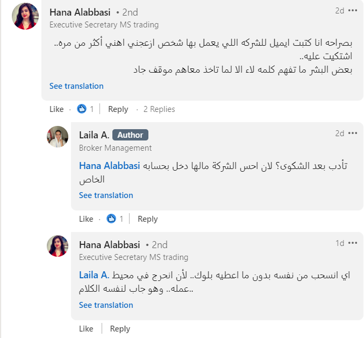
Task: Reply to Hana's last comment
Action: [x=120, y=329]
